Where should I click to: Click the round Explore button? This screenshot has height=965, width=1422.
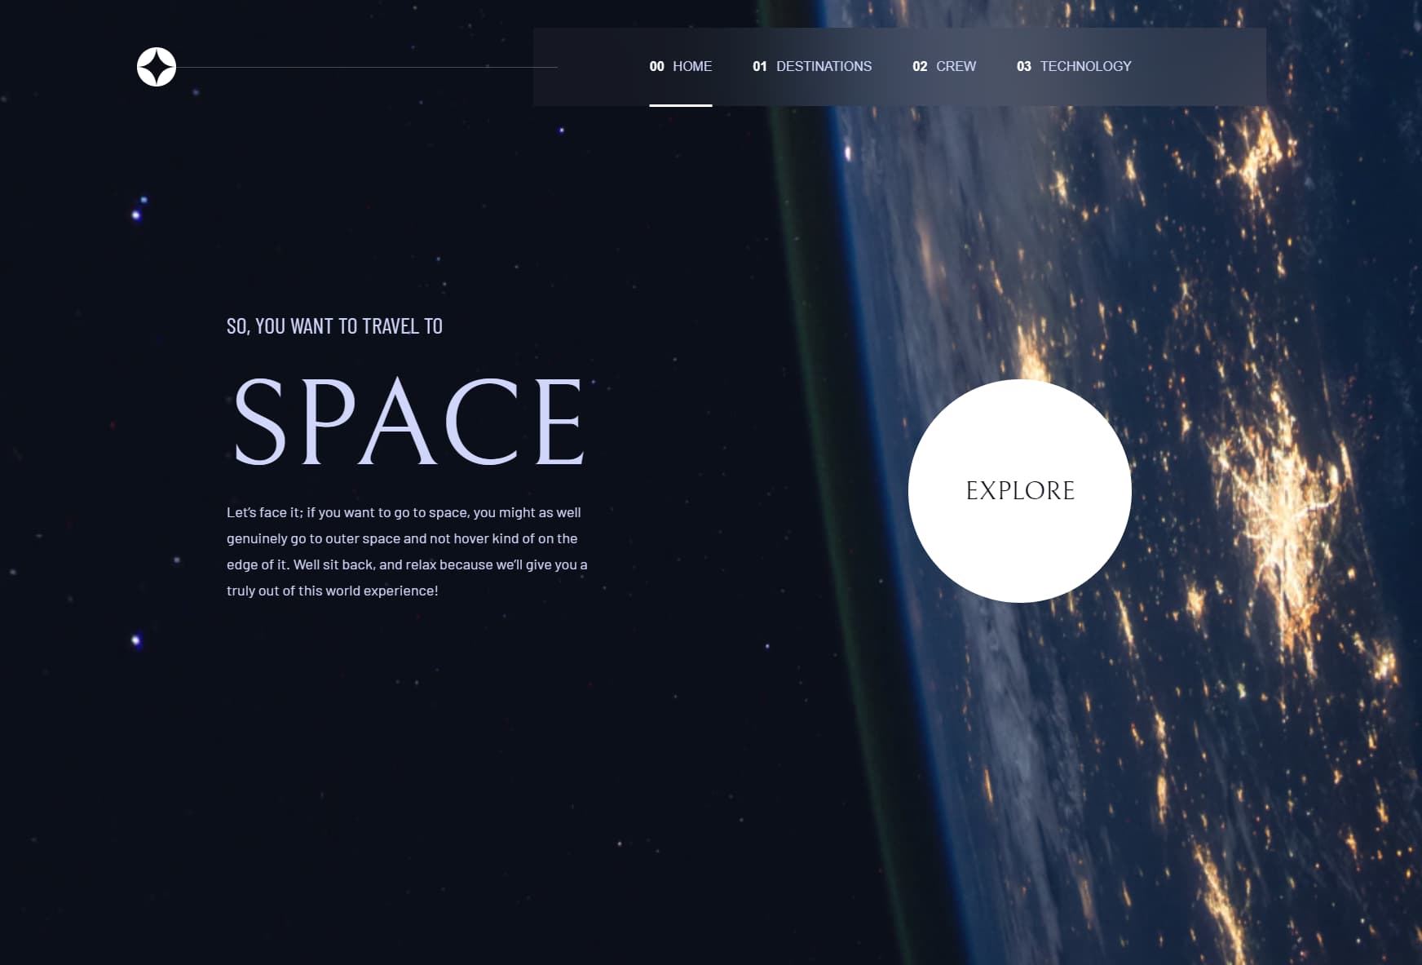point(1020,491)
